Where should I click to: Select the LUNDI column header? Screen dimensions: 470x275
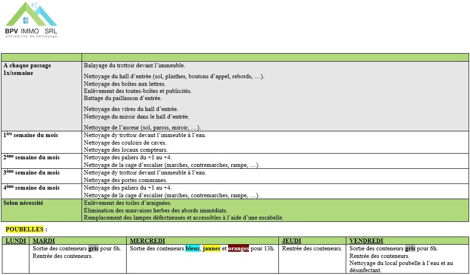pos(15,241)
